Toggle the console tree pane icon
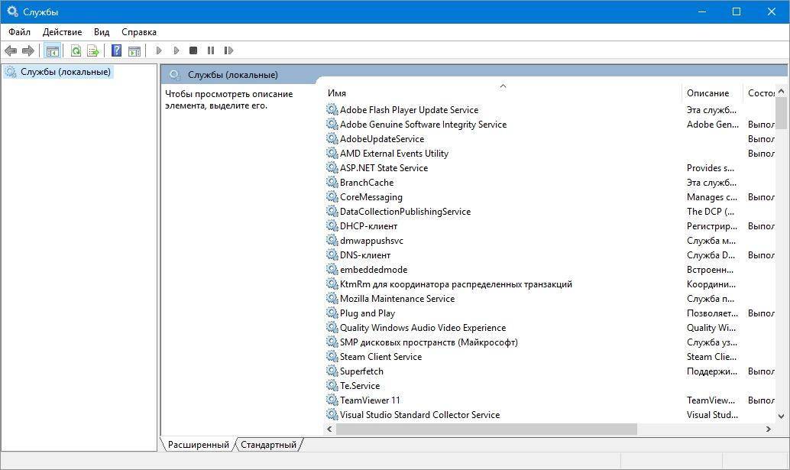The height and width of the screenshot is (470, 790). (x=53, y=50)
